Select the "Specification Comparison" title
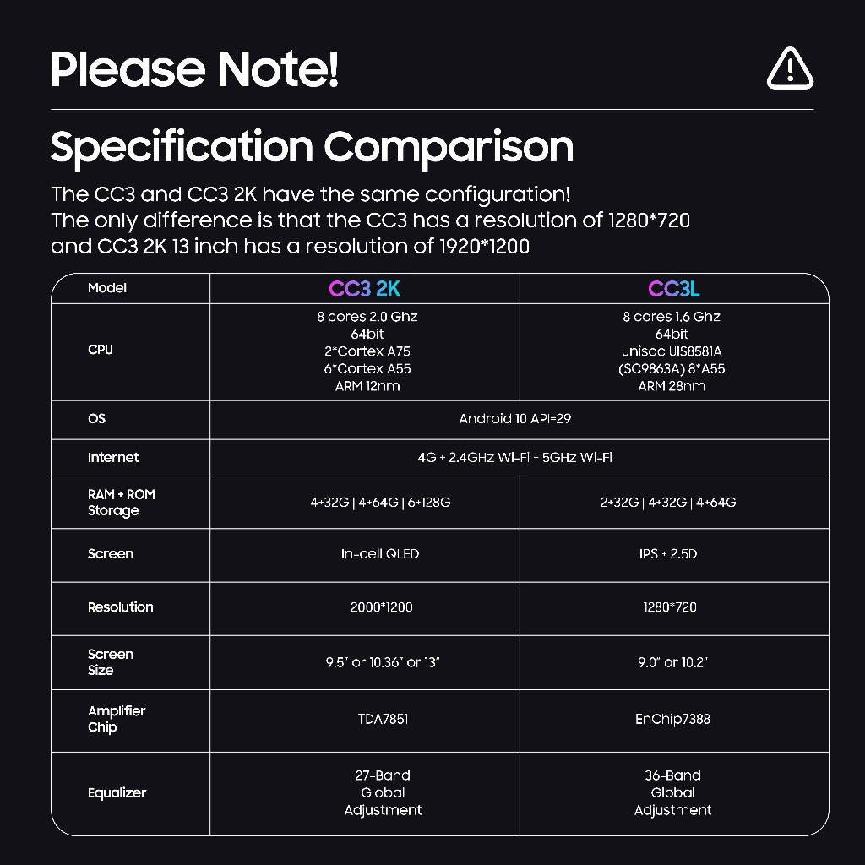The height and width of the screenshot is (865, 865). click(312, 147)
